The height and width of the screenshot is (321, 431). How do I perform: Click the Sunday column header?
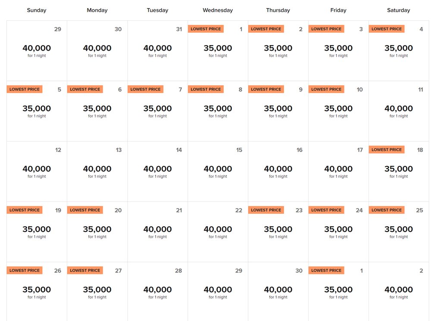[x=36, y=10]
